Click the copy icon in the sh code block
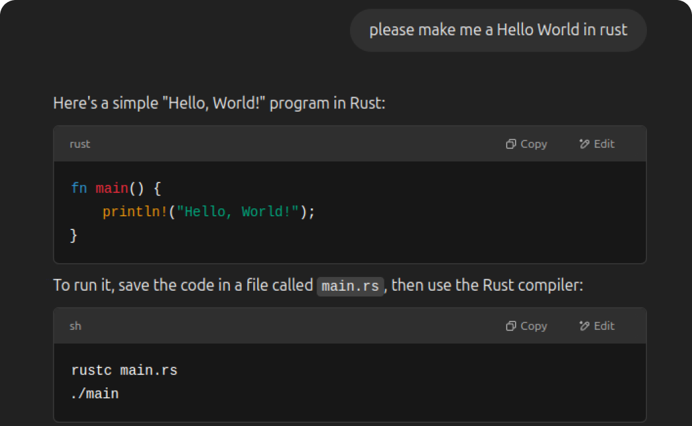 511,326
